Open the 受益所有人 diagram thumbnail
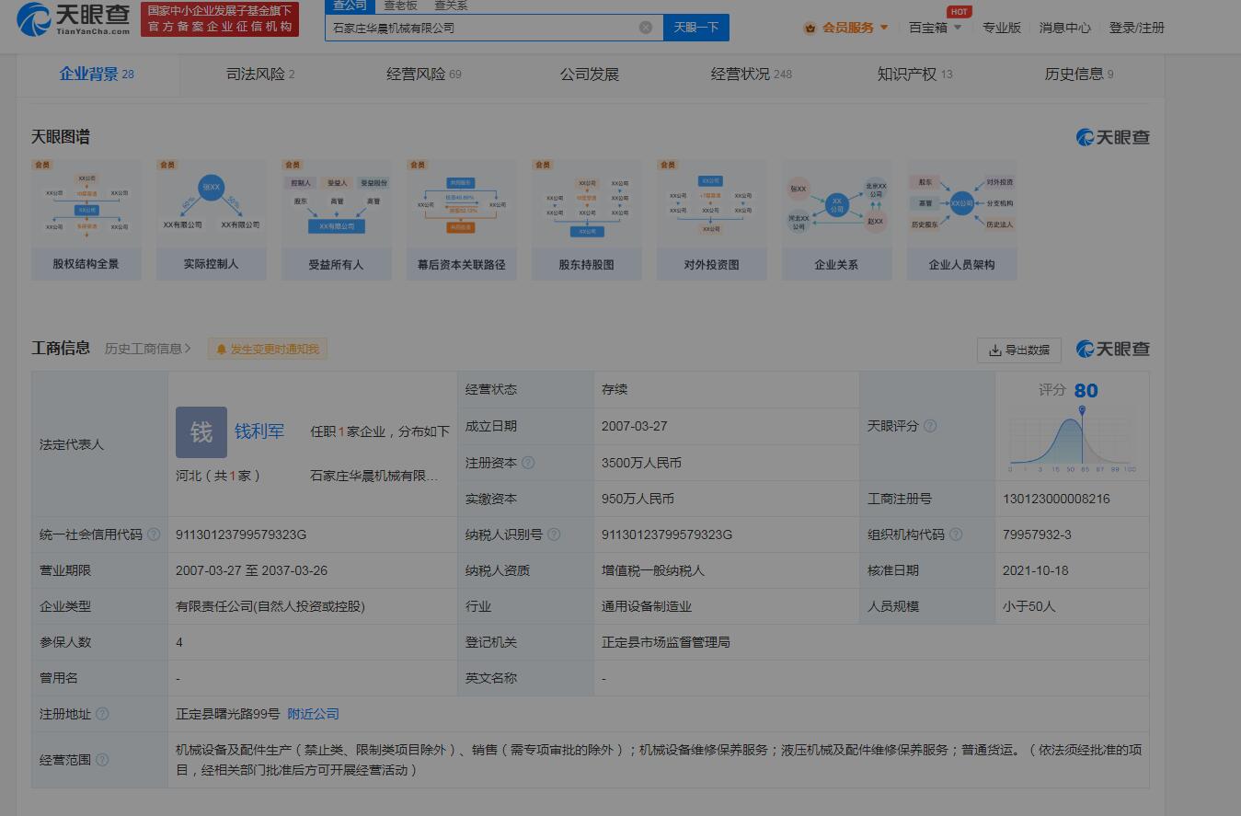Screen dimensions: 1241x816 tap(336, 219)
